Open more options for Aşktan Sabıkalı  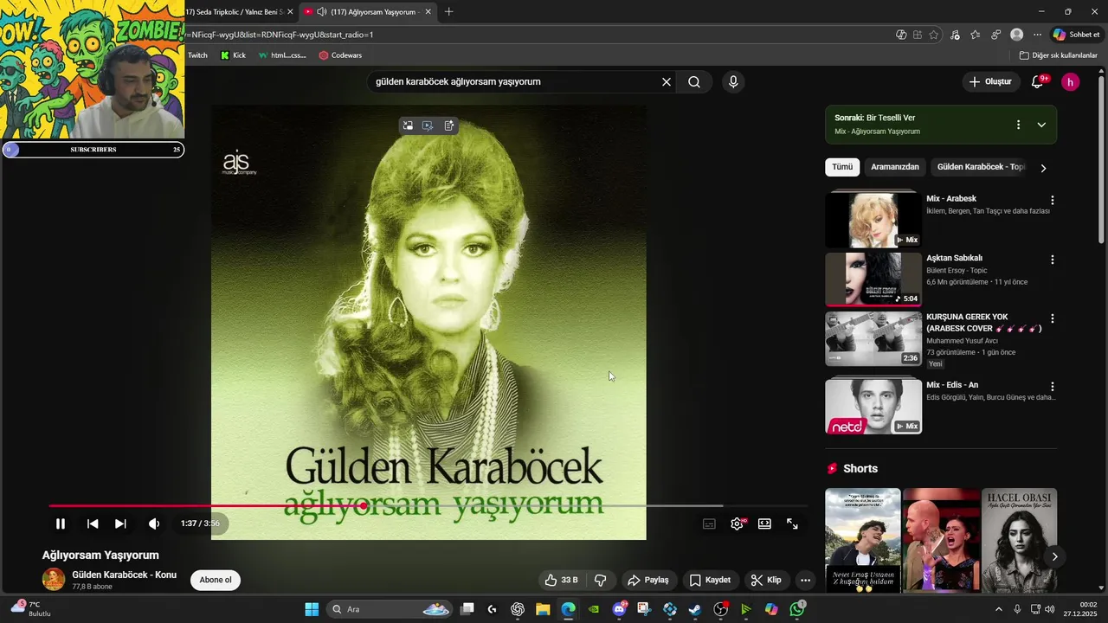1053,260
